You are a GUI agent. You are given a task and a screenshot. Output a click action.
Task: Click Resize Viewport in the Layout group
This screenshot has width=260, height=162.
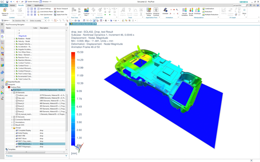61,9
